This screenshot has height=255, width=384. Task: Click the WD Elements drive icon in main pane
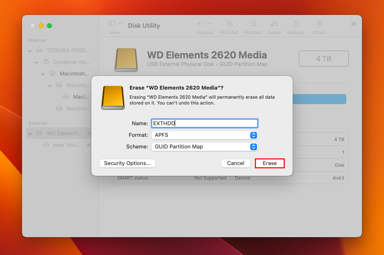click(126, 60)
